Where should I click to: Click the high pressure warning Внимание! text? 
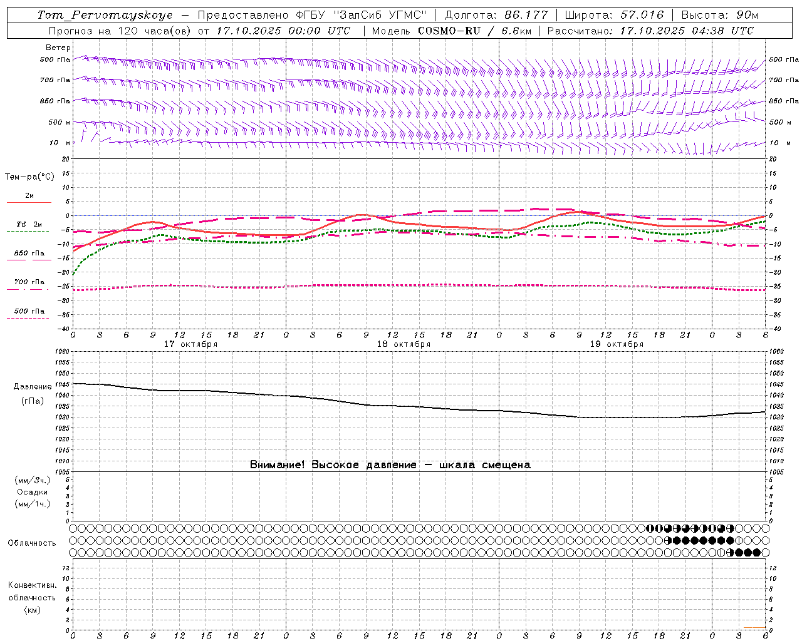390,464
